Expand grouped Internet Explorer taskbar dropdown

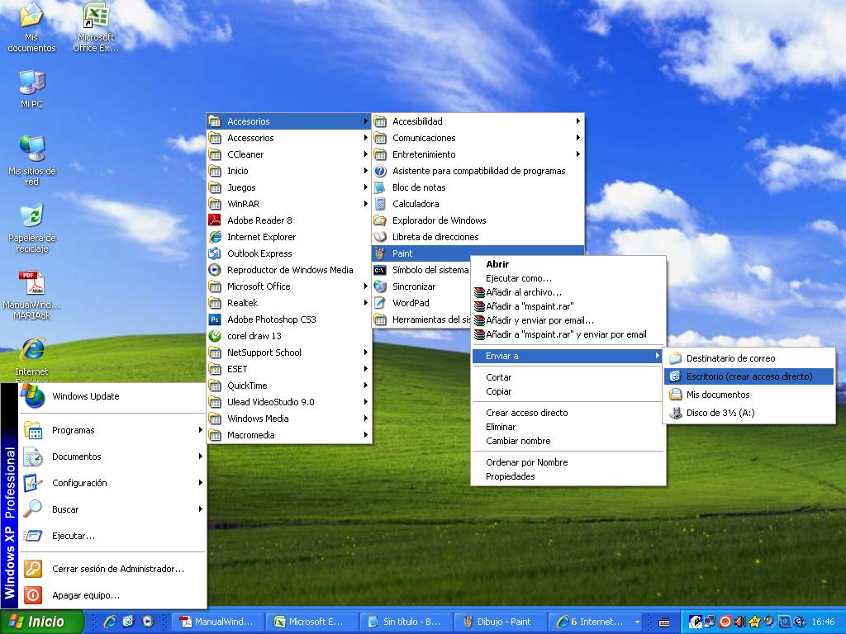(x=637, y=622)
